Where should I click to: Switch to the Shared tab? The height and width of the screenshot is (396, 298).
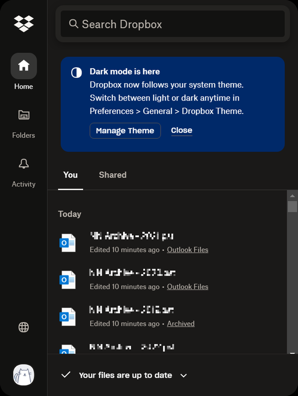[x=113, y=175]
